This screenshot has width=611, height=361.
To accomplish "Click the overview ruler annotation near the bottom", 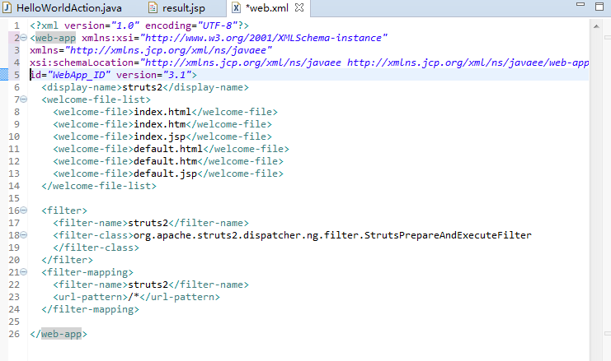I will (608, 333).
